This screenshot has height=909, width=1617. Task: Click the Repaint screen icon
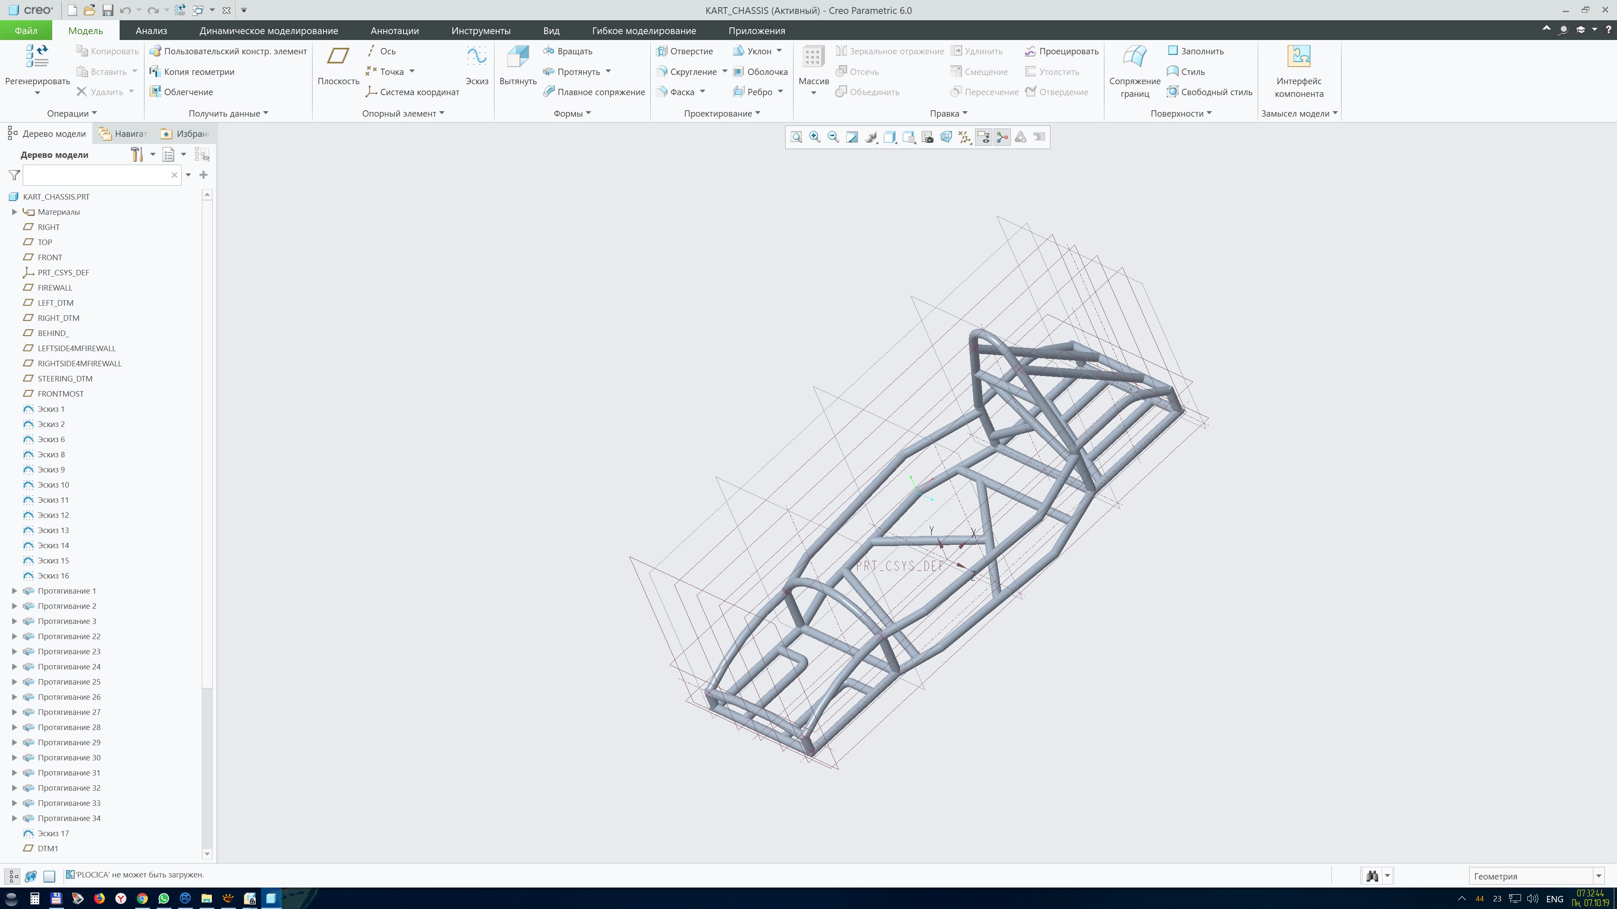[852, 137]
